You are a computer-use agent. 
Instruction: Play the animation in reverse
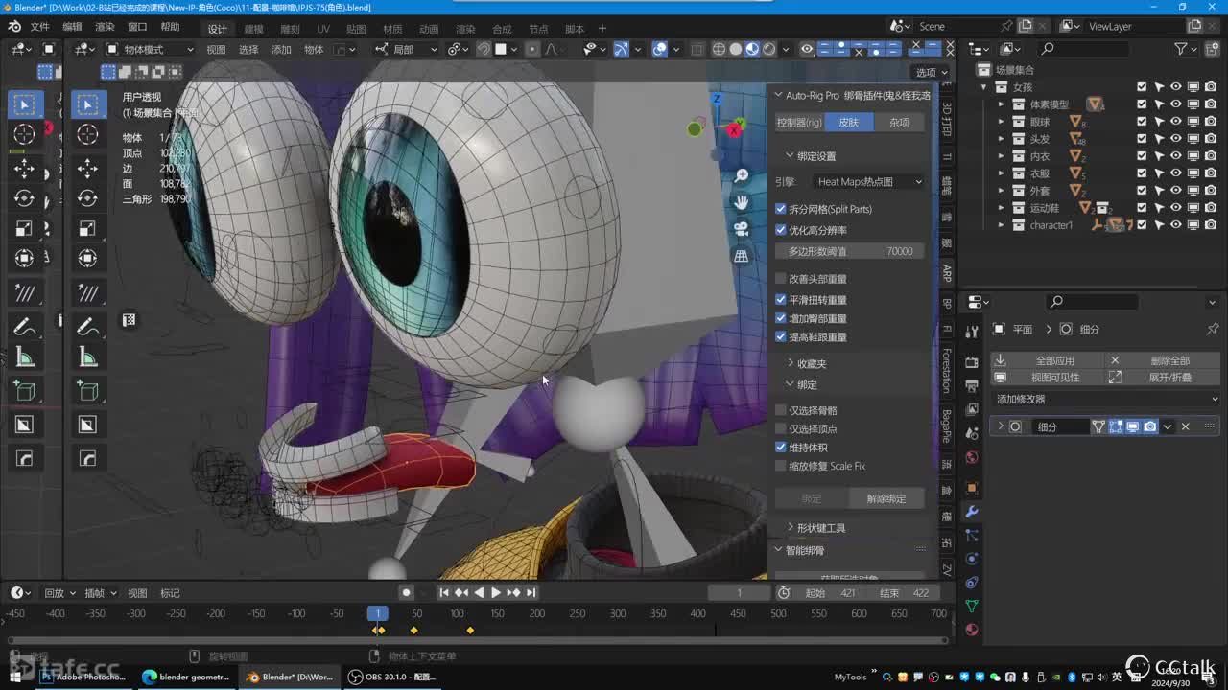[479, 593]
